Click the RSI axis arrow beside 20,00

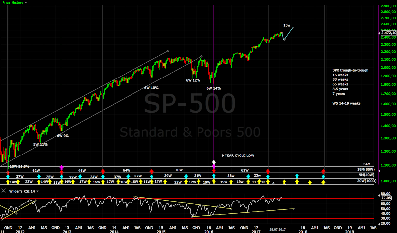pyautogui.click(x=379, y=224)
